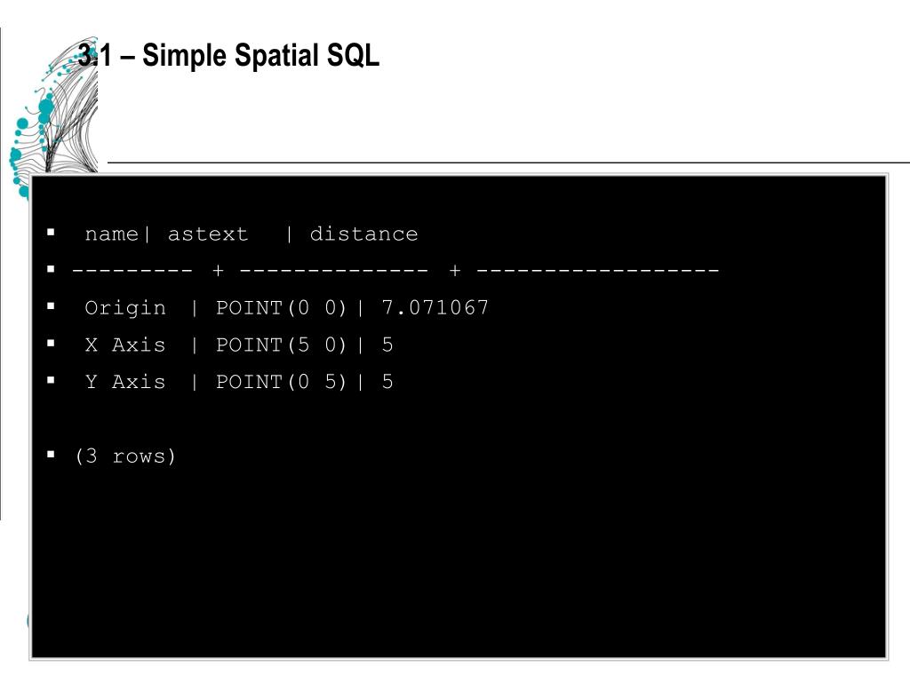Select the 'distance' column header text

(x=363, y=234)
